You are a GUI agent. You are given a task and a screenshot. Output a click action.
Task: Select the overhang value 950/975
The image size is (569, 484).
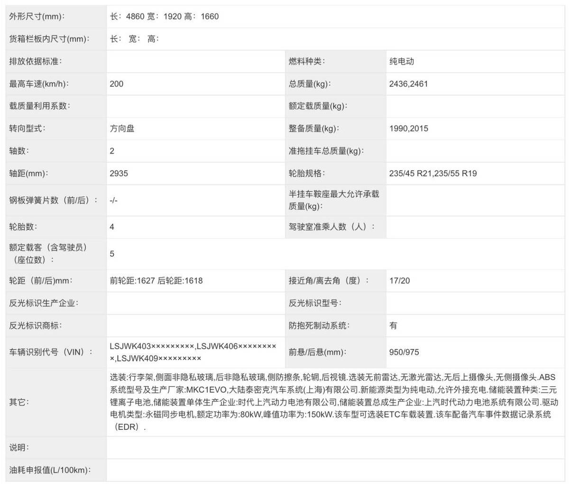point(404,352)
